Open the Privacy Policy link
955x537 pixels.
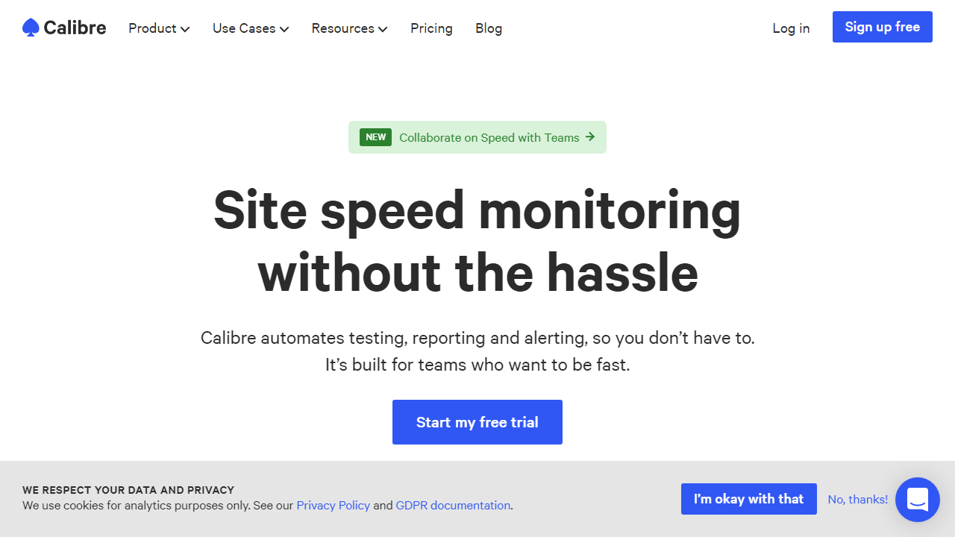[334, 505]
